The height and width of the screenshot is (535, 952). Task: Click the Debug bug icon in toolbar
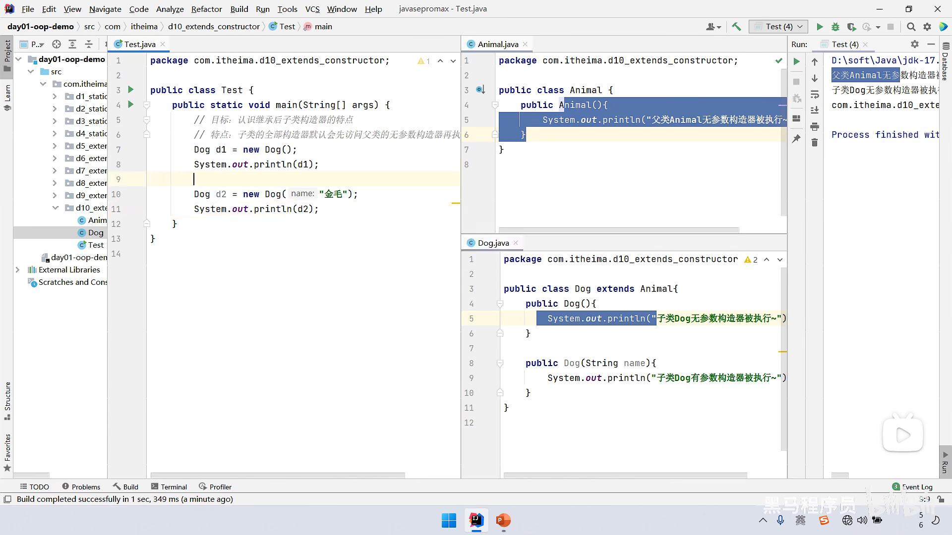click(835, 27)
